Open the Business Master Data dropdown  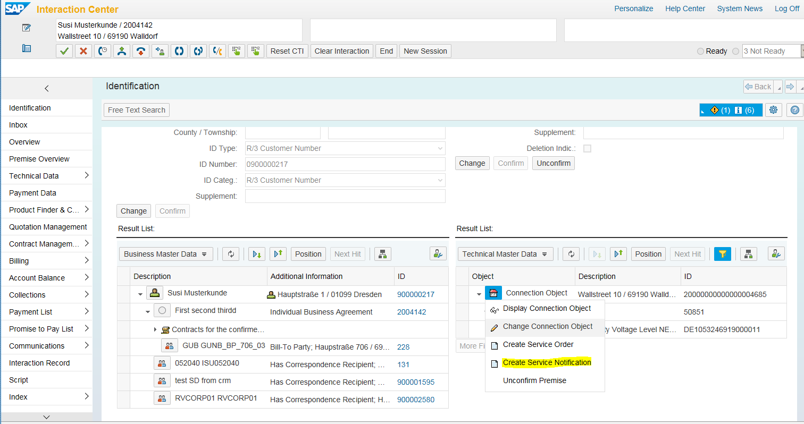(x=166, y=254)
